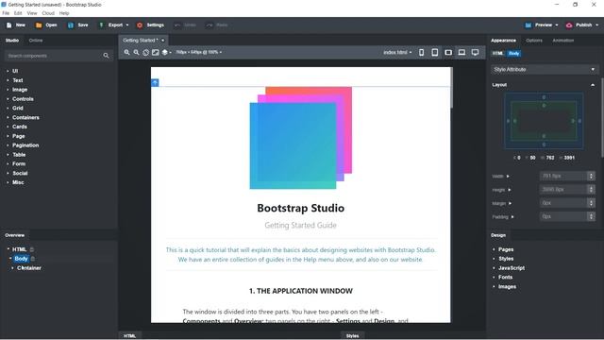Click the Height value stepper arrows
This screenshot has height=340, width=604.
click(x=592, y=190)
